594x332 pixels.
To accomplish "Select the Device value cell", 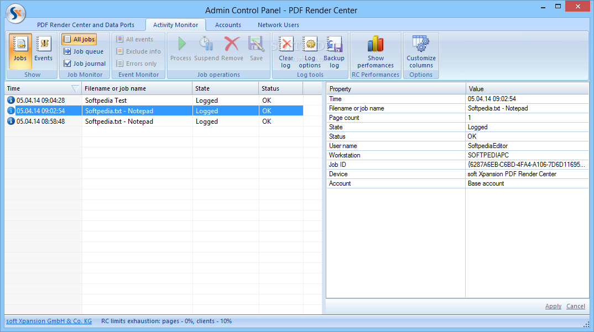I will 527,174.
